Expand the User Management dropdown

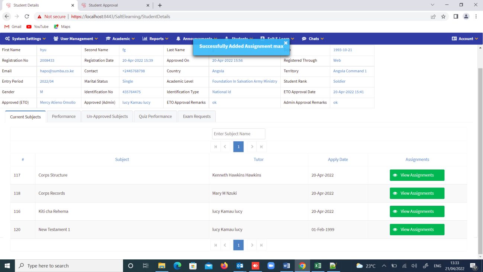(76, 39)
